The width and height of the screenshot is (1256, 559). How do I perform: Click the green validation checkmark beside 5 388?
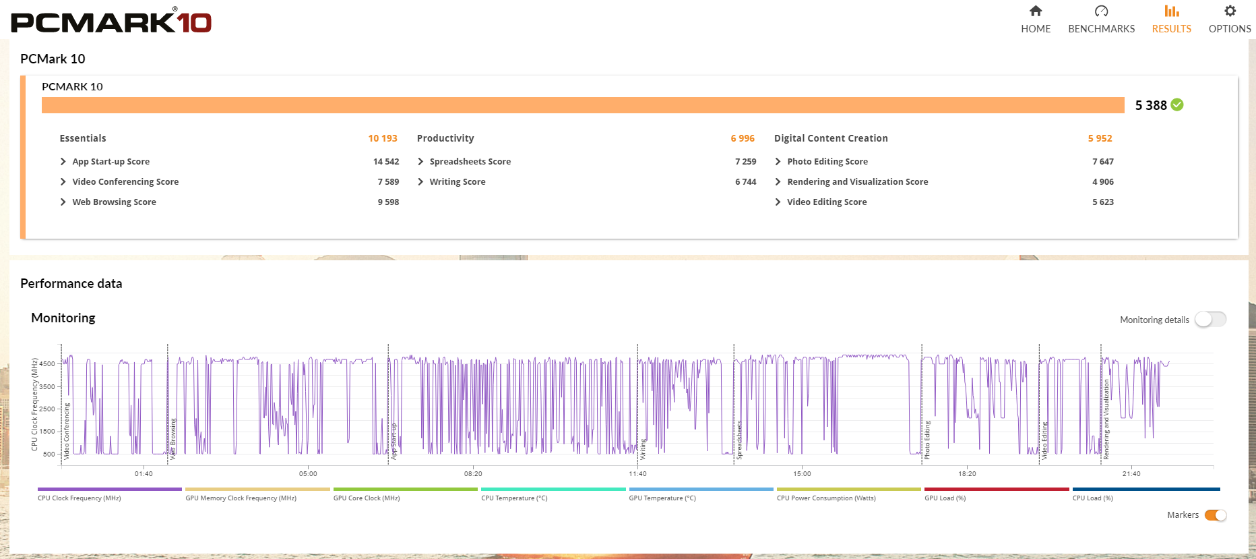(x=1177, y=105)
